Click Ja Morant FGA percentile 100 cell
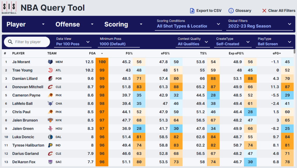297x168 pixels. pyautogui.click(x=102, y=62)
